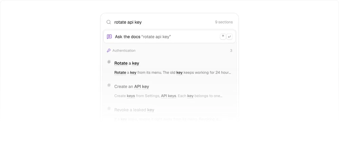Open the "Create an API key" result

tap(132, 87)
